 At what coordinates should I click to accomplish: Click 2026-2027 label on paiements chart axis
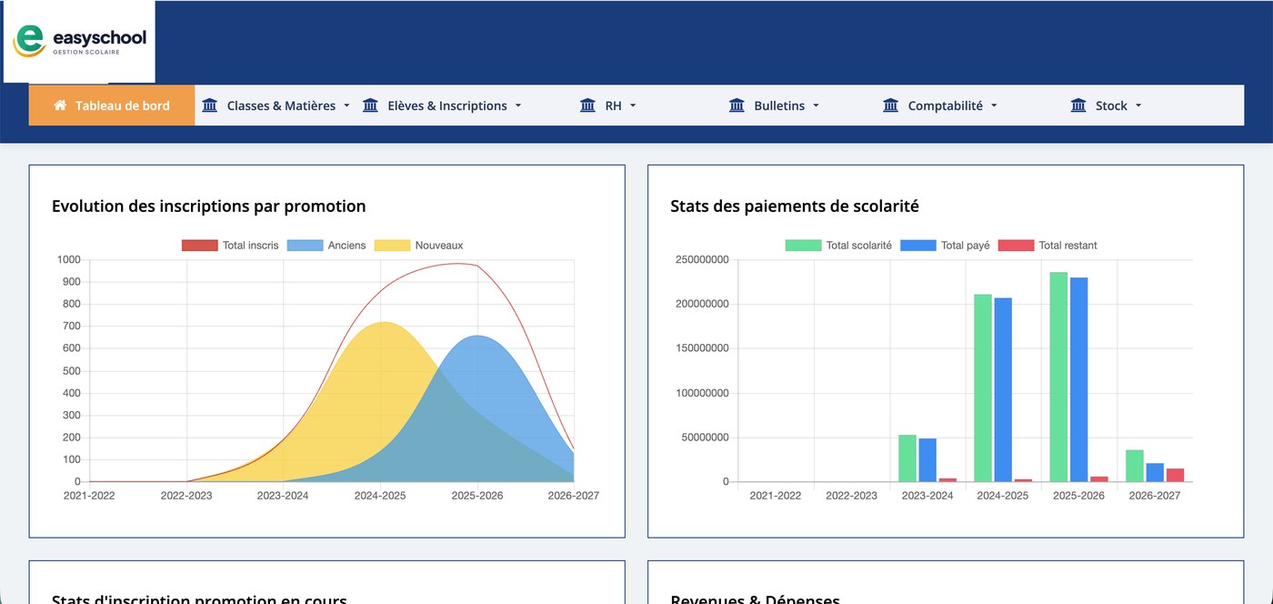pyautogui.click(x=1155, y=496)
